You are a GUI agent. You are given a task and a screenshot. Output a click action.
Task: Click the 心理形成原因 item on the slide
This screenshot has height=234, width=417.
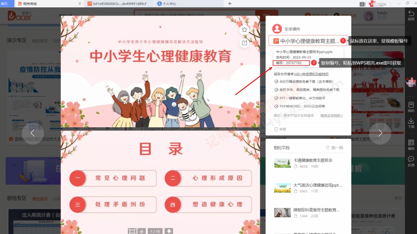208,178
